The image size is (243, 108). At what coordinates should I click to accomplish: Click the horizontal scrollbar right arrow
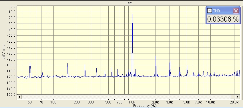click(x=238, y=97)
